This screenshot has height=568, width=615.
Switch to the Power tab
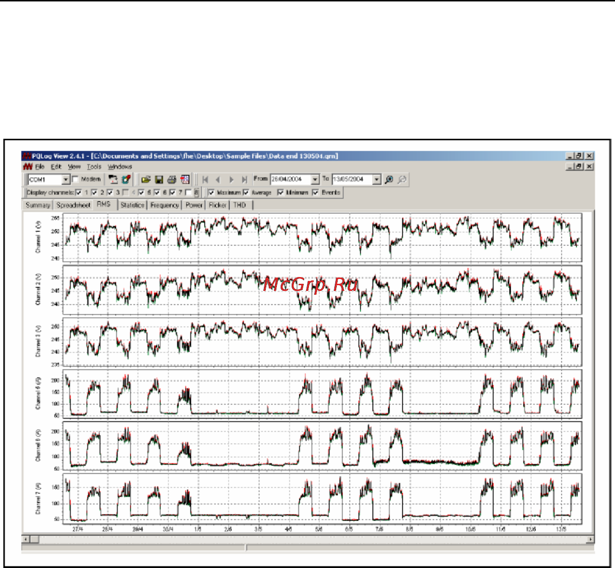coord(194,205)
